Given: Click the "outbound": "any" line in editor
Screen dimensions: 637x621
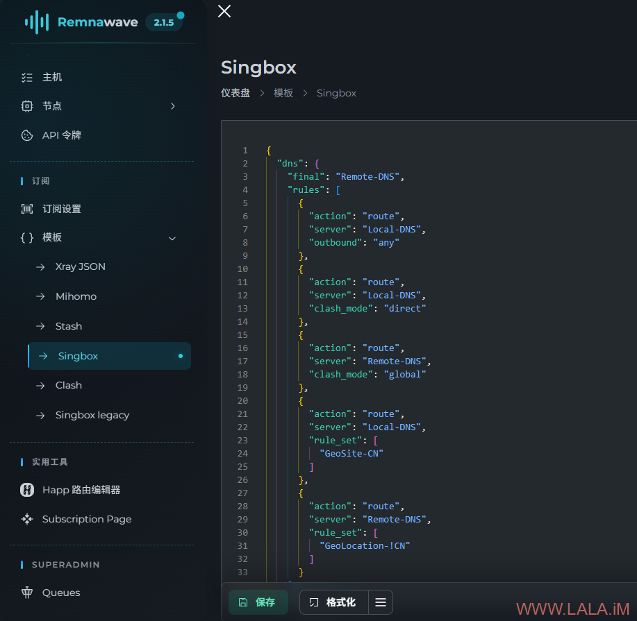Looking at the screenshot, I should (x=354, y=243).
